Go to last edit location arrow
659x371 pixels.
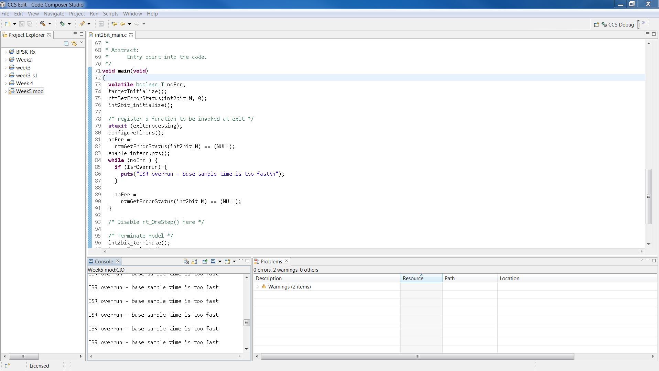pyautogui.click(x=114, y=24)
